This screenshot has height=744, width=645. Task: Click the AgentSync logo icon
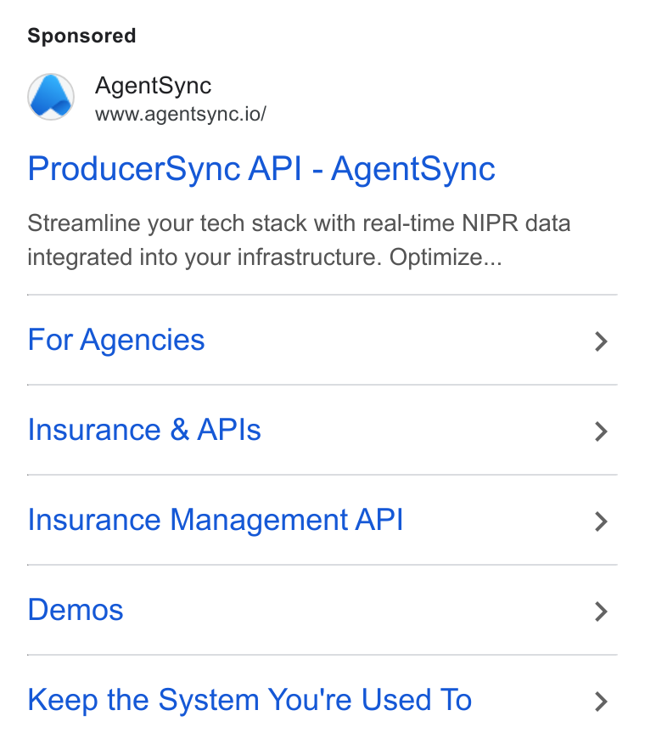(x=51, y=96)
